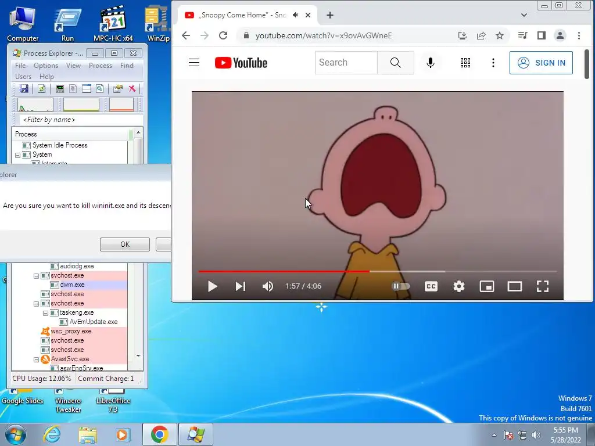Click the Chrome address bar URL
This screenshot has height=446, width=595.
pos(324,35)
